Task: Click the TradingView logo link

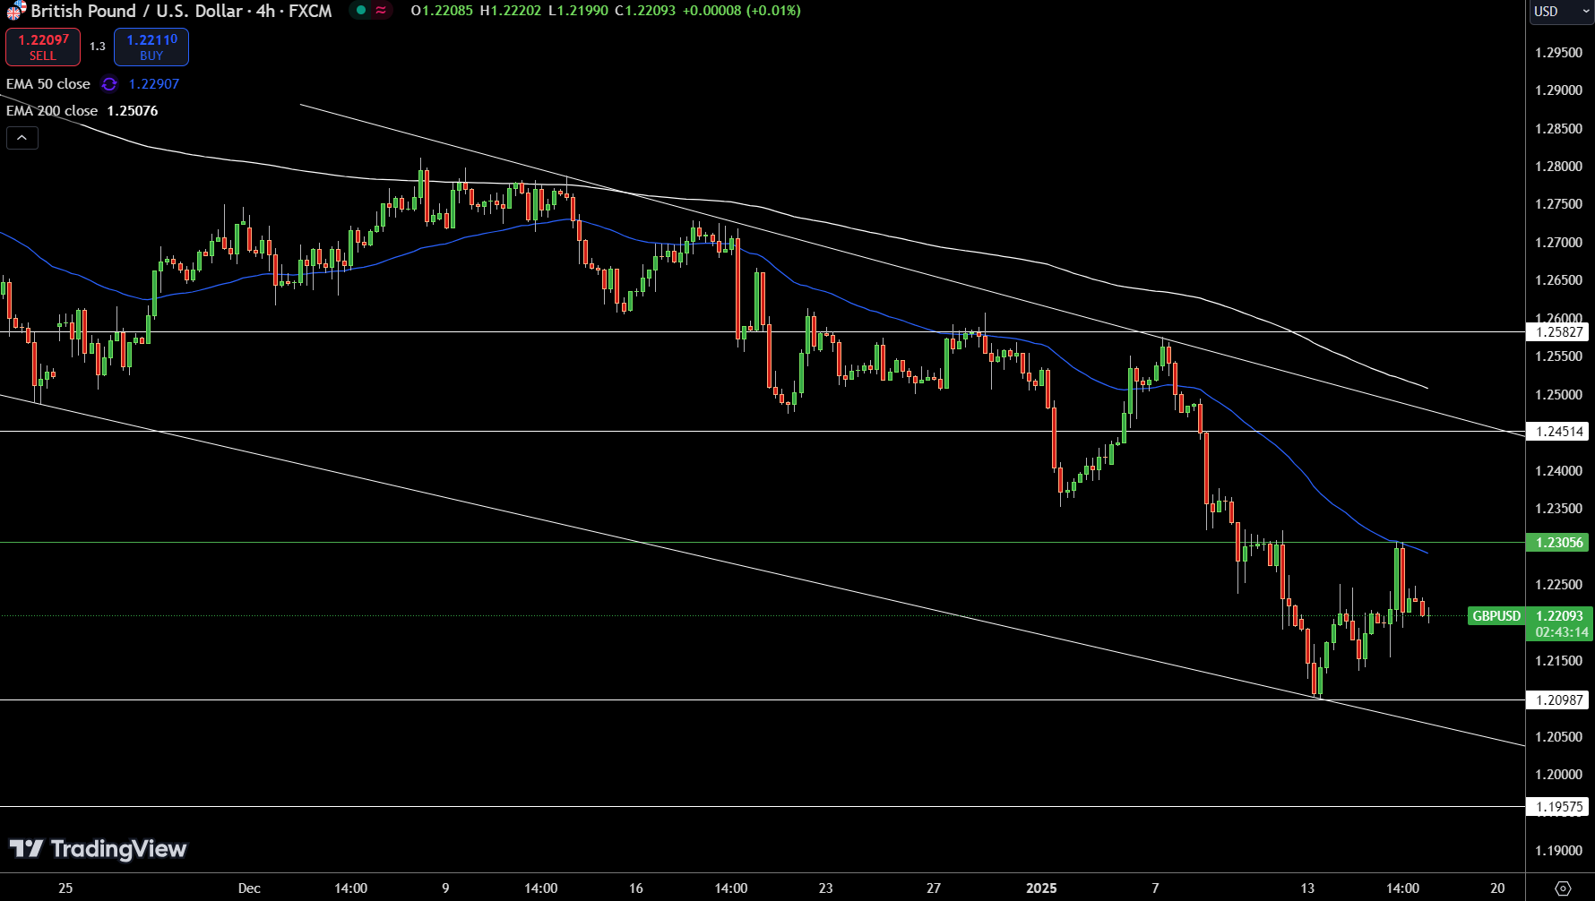Action: tap(98, 849)
